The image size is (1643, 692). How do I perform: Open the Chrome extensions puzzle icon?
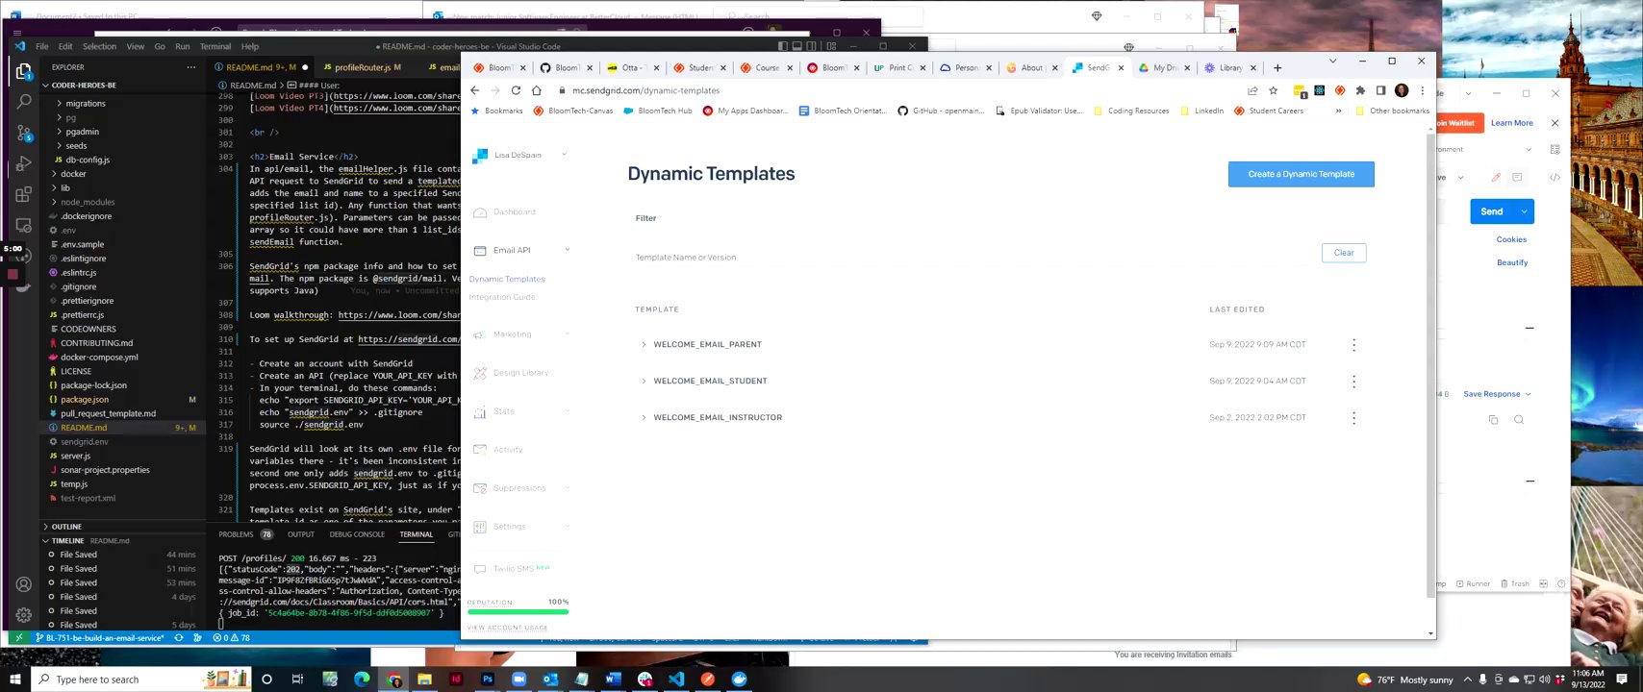click(1360, 90)
